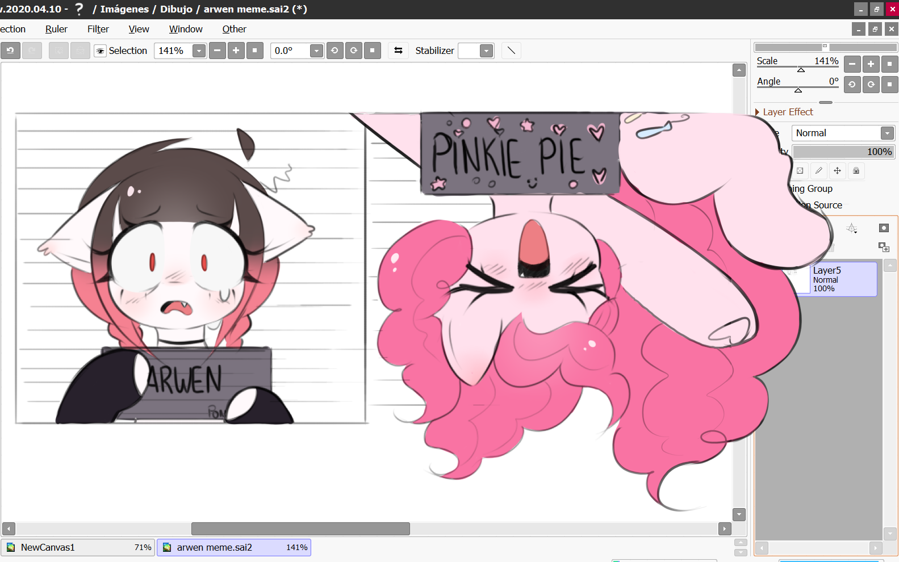
Task: Rotate counterclockwise using navigator Angle button
Action: point(852,85)
